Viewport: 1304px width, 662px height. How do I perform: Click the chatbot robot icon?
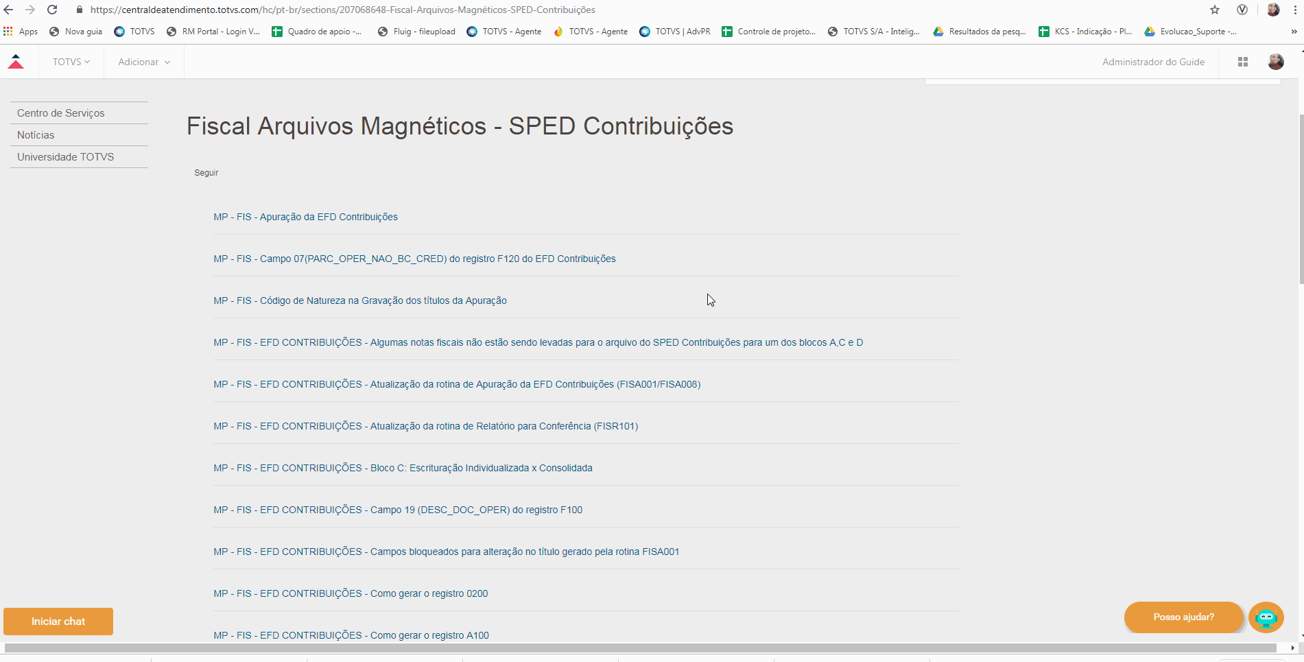pos(1266,617)
